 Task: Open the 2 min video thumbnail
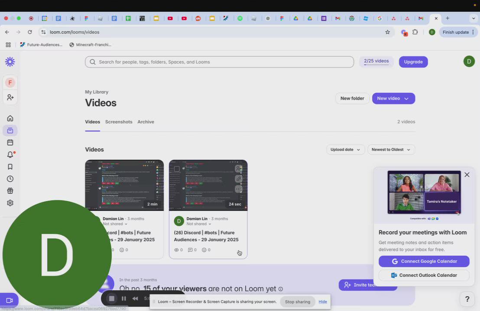point(124,185)
